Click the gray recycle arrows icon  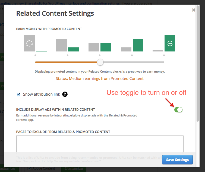(29, 43)
